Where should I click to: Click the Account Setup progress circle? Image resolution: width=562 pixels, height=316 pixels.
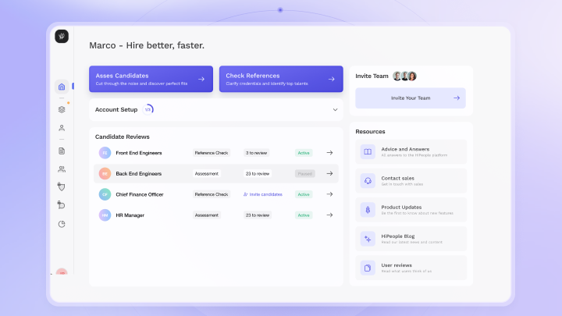click(148, 110)
